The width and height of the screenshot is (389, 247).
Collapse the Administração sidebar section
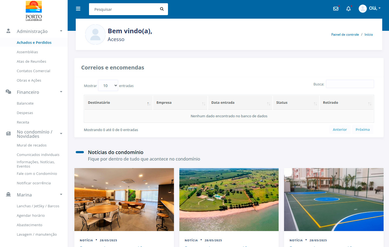pos(61,31)
